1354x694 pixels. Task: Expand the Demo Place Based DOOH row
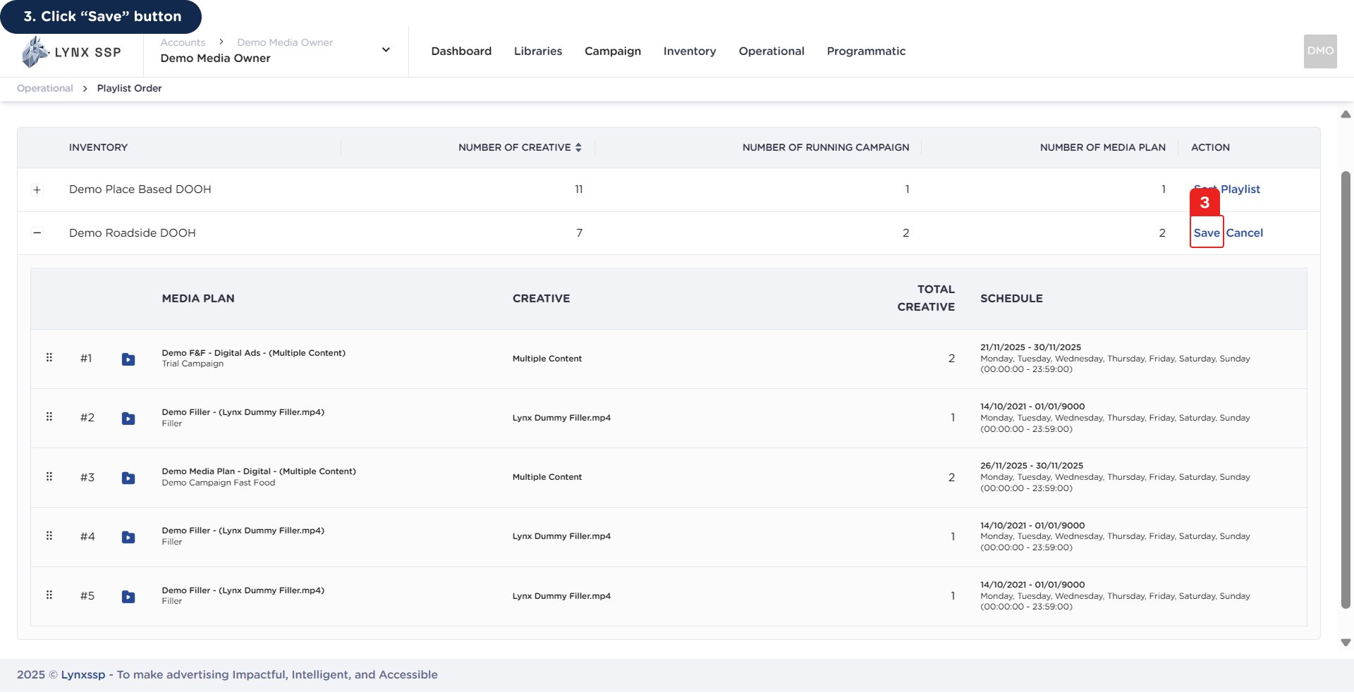coord(37,190)
